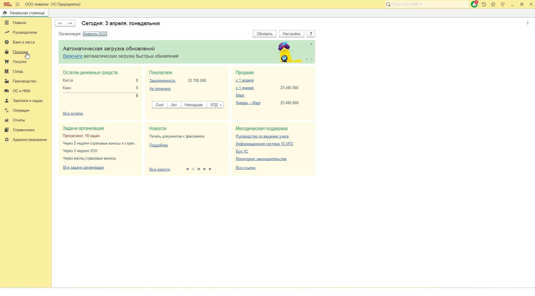Image resolution: width=535 pixels, height=296 pixels.
Task: Close the auto-update banner
Action: (311, 44)
